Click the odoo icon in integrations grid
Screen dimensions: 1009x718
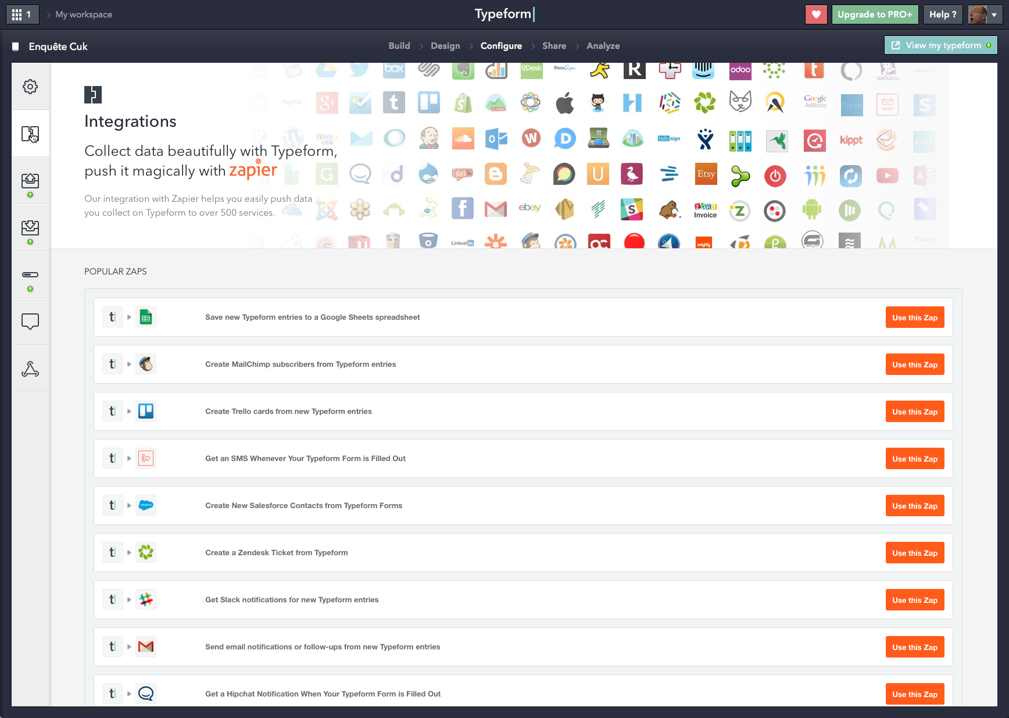(x=740, y=70)
